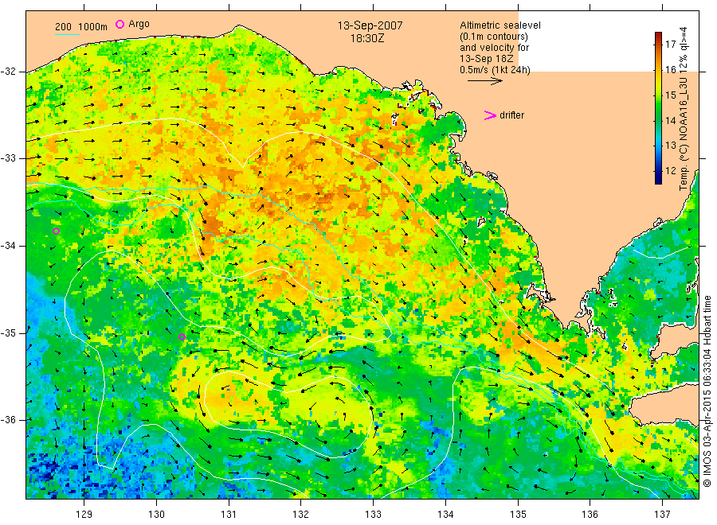717x525 pixels.
Task: Click the longitude label 129
Action: pos(84,515)
